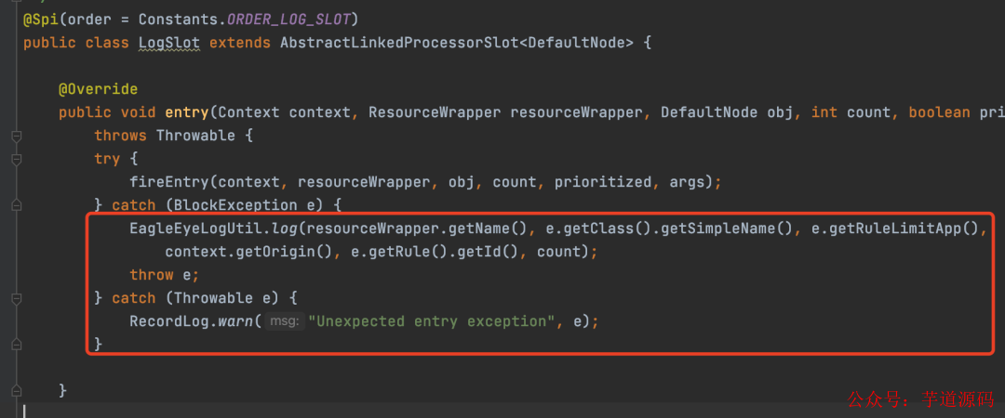Screen dimensions: 1005x418
Task: Collapse the fold marker beside 'throws Throwable {'
Action: (x=17, y=136)
